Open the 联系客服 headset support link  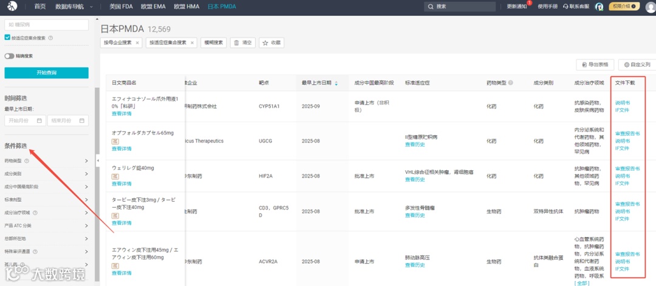pos(576,7)
